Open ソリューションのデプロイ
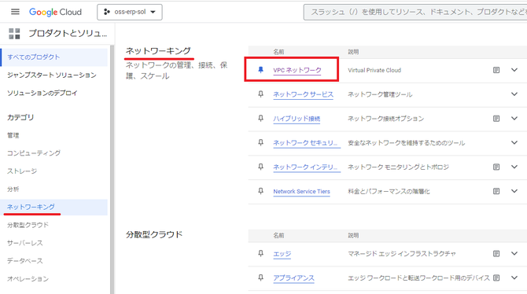Image resolution: width=527 pixels, height=294 pixels. click(42, 93)
